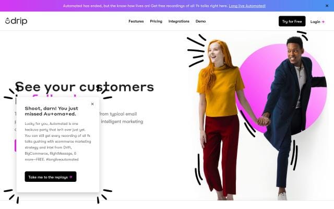Dismiss the top announcement banner

point(327,6)
